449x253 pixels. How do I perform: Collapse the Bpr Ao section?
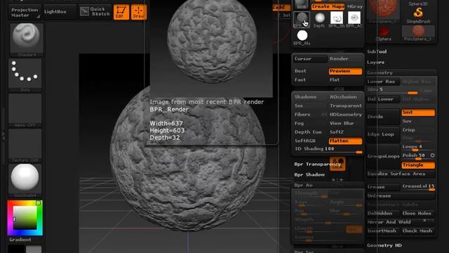tap(303, 185)
